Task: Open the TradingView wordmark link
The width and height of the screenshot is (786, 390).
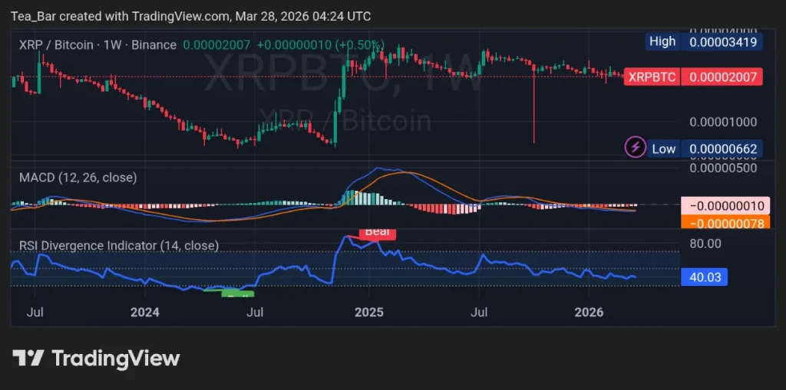Action: click(x=115, y=359)
